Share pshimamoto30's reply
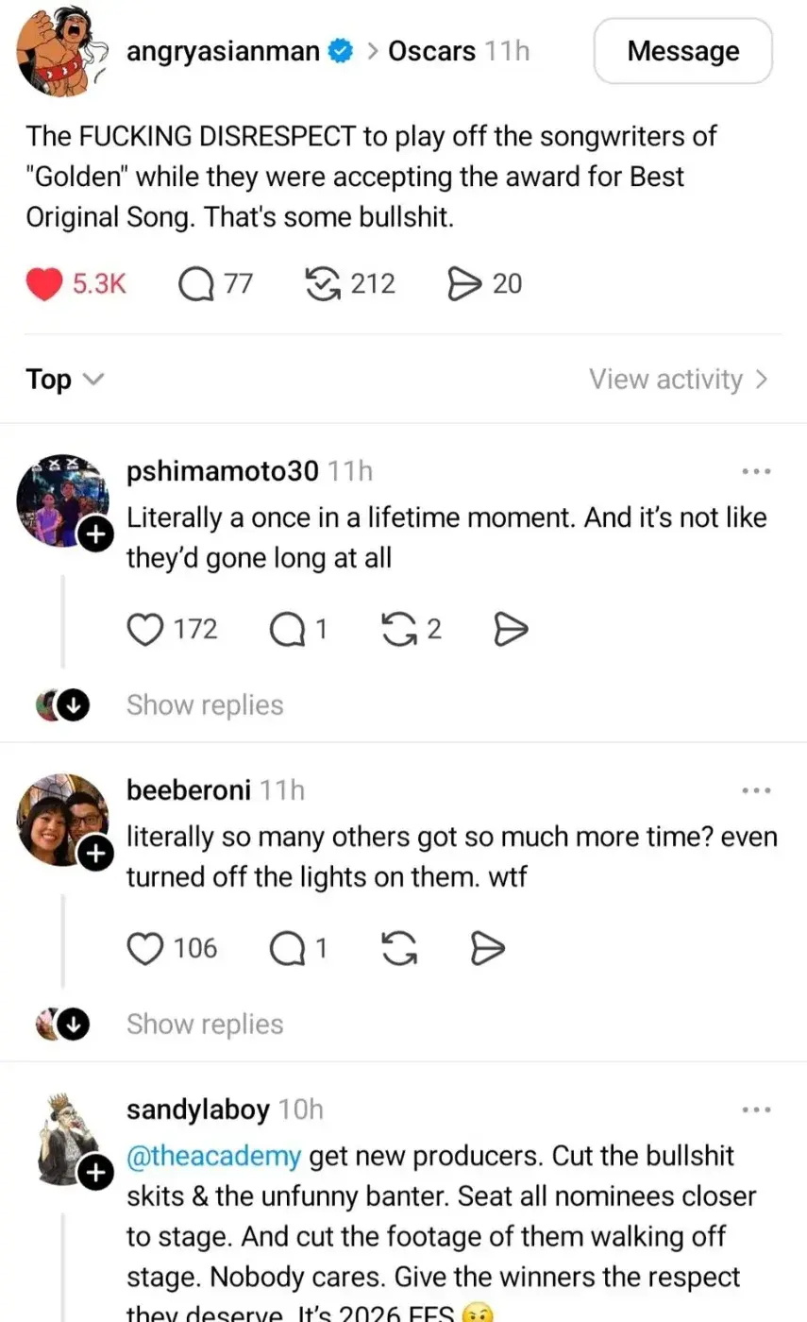Screen dimensions: 807x1322 [511, 629]
